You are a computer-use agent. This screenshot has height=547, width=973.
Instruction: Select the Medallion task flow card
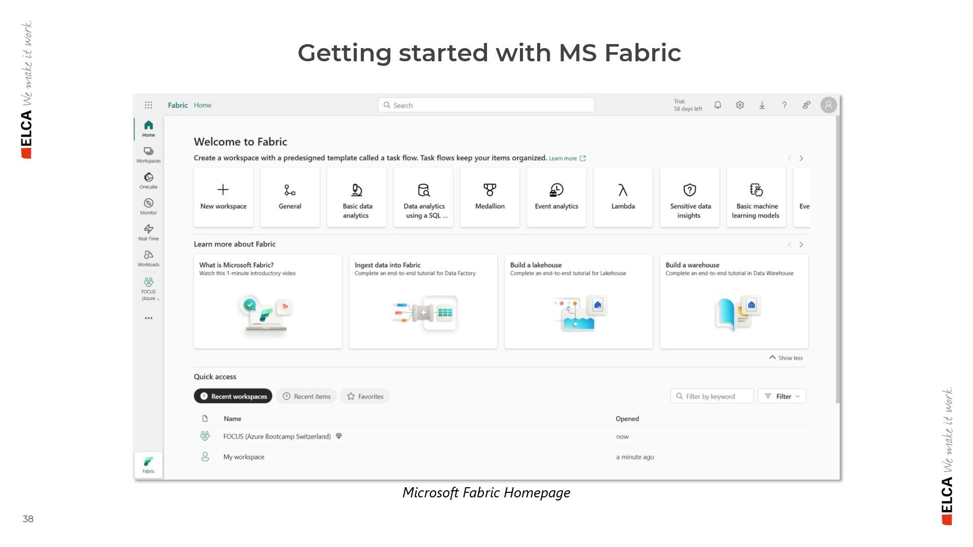coord(490,197)
